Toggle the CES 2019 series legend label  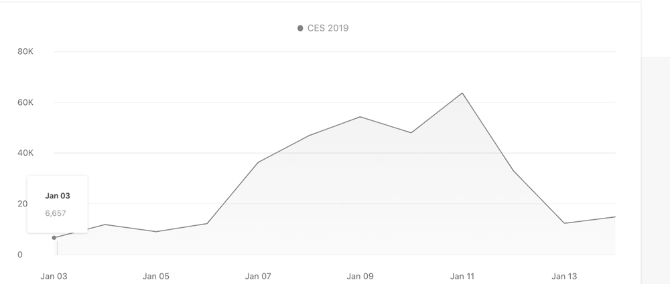click(328, 28)
